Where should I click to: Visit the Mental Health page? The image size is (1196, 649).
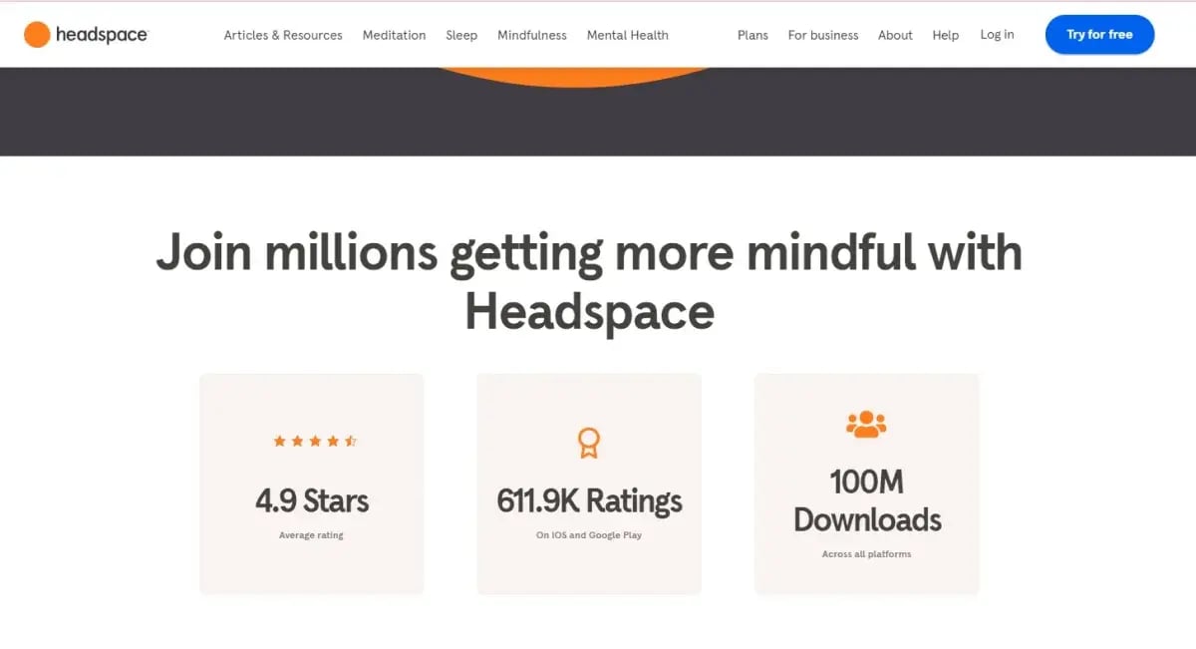[627, 35]
